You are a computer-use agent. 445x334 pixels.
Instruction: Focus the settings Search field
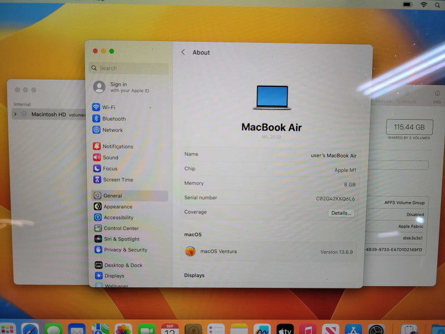128,68
